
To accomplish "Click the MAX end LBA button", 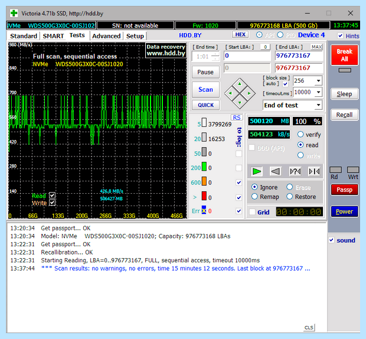I will pos(316,47).
